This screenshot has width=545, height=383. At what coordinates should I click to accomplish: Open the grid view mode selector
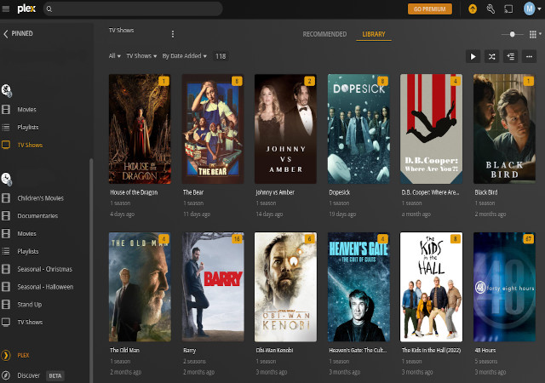[534, 34]
